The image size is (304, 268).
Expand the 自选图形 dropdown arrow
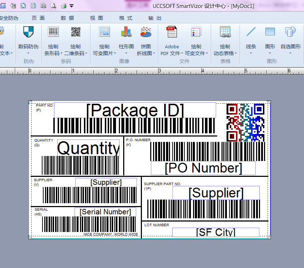(290, 52)
